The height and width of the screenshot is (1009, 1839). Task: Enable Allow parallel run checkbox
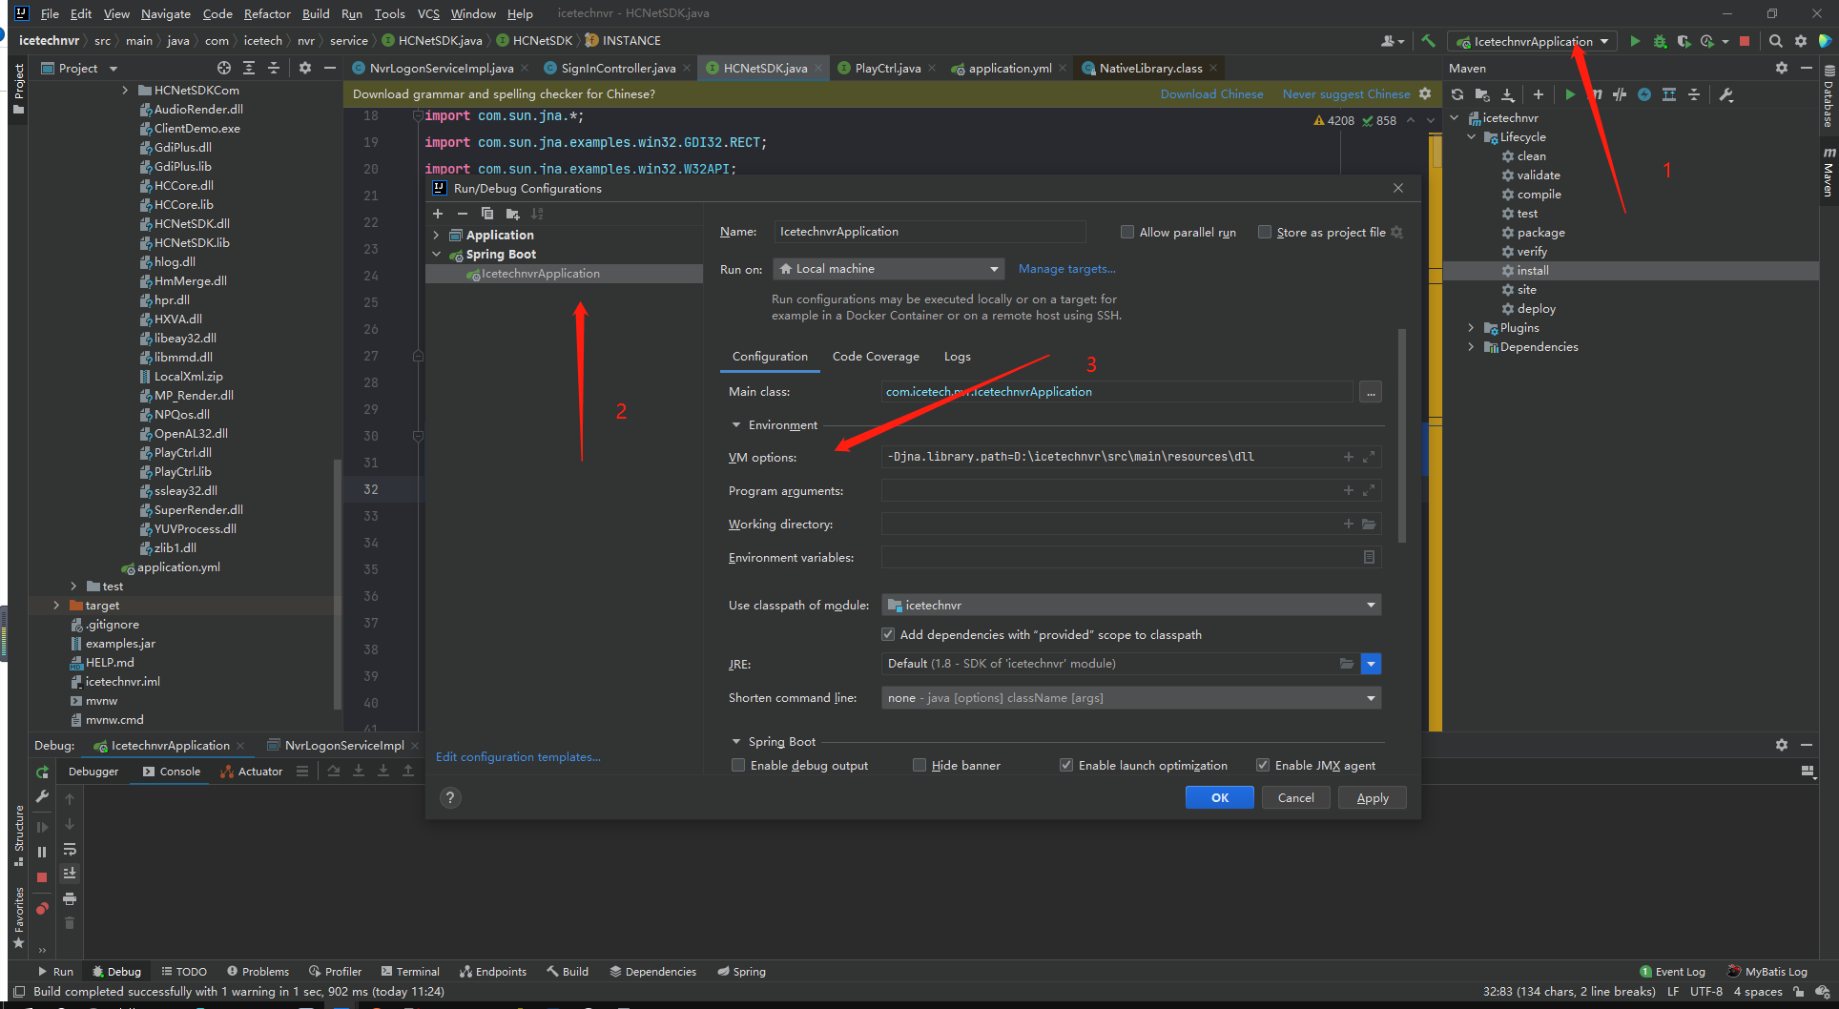pyautogui.click(x=1127, y=232)
